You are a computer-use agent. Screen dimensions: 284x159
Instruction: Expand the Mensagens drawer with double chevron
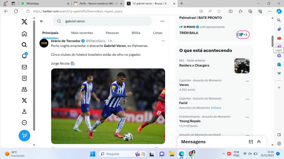pos(259,142)
